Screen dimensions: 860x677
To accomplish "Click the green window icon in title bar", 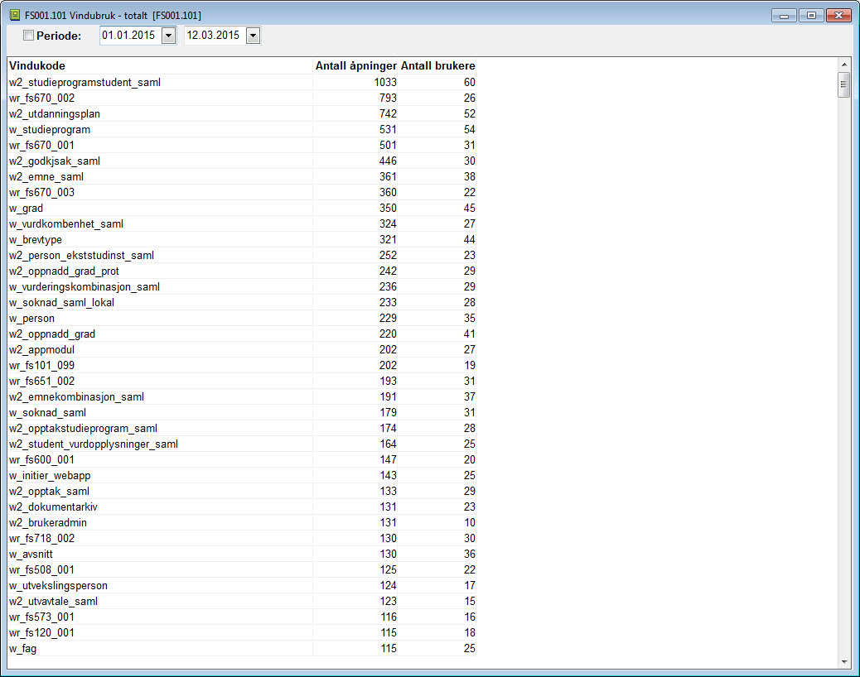I will (x=14, y=15).
